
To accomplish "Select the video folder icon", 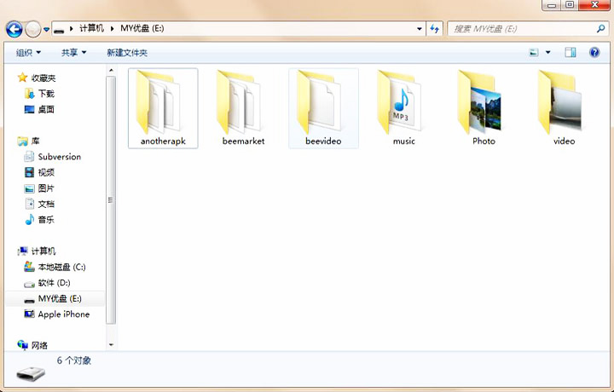I will click(x=560, y=102).
